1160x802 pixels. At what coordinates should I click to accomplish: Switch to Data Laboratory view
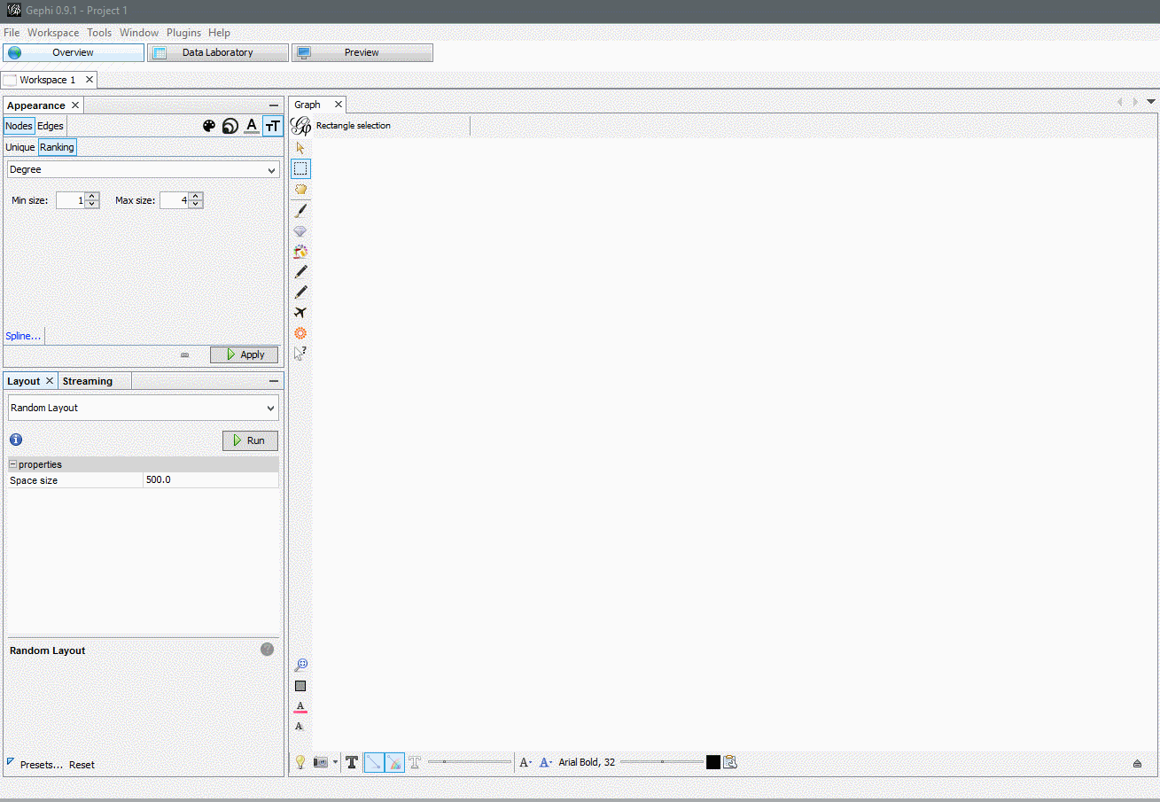(x=218, y=52)
